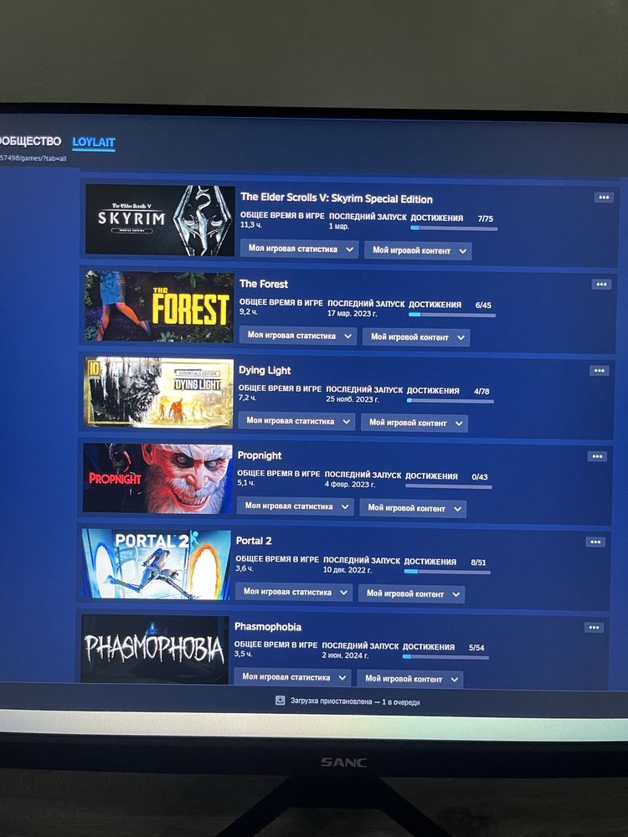
Task: Click Phasmophobia achievements progress bar 5/54
Action: pyautogui.click(x=445, y=657)
